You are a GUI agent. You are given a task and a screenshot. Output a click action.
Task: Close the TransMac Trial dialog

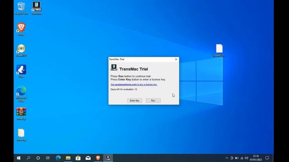point(176,59)
